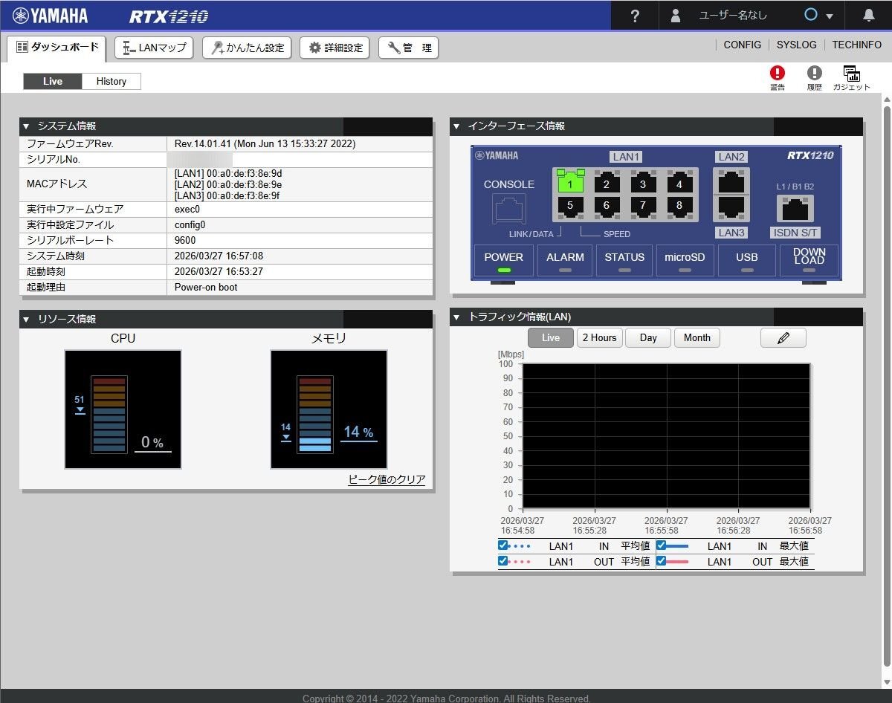Collapse the システム情報 panel
892x703 pixels.
(x=26, y=126)
